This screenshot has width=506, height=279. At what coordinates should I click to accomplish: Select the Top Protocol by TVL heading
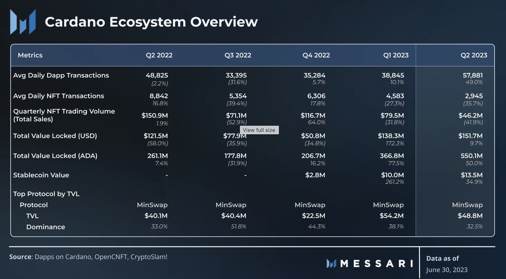click(46, 194)
